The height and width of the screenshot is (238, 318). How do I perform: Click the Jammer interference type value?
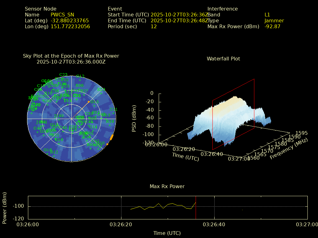[274, 21]
